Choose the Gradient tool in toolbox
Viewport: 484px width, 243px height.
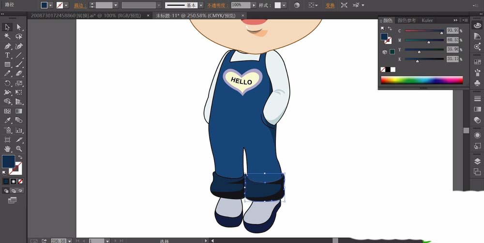pyautogui.click(x=19, y=111)
